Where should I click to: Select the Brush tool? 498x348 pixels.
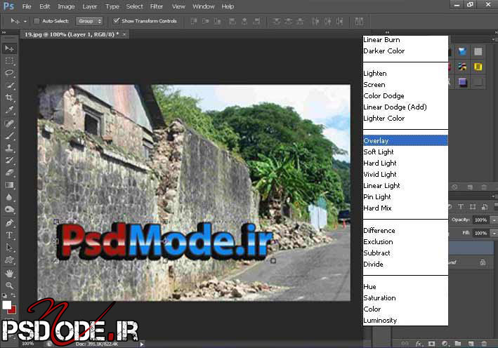coord(9,136)
